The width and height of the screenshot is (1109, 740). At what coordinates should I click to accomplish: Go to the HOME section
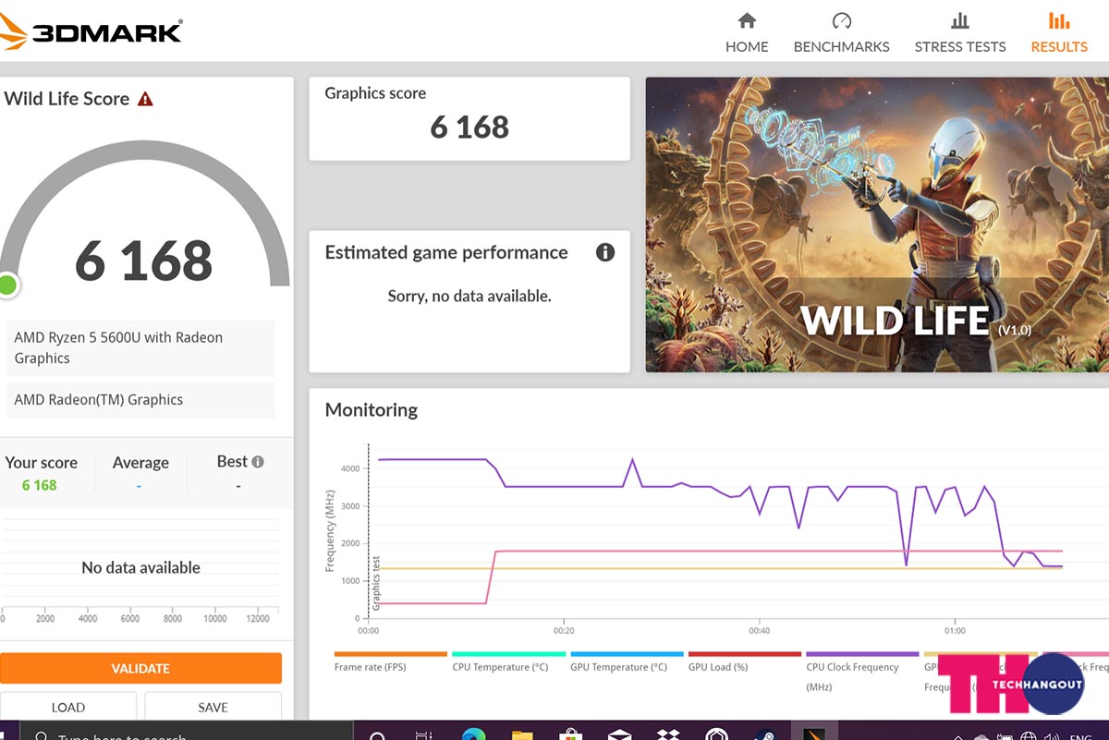[747, 33]
